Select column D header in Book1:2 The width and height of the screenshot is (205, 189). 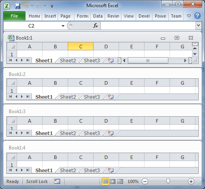click(x=106, y=83)
